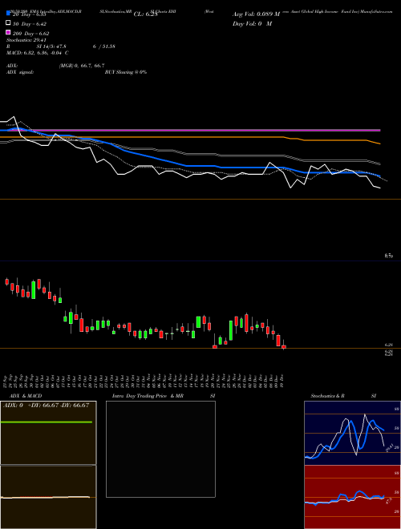Click the '6 / 51.58' RSI value
Screen dimensions: 401x529
(104, 46)
